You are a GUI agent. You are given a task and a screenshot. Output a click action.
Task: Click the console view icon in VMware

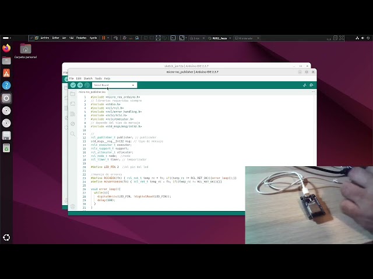tap(173, 38)
